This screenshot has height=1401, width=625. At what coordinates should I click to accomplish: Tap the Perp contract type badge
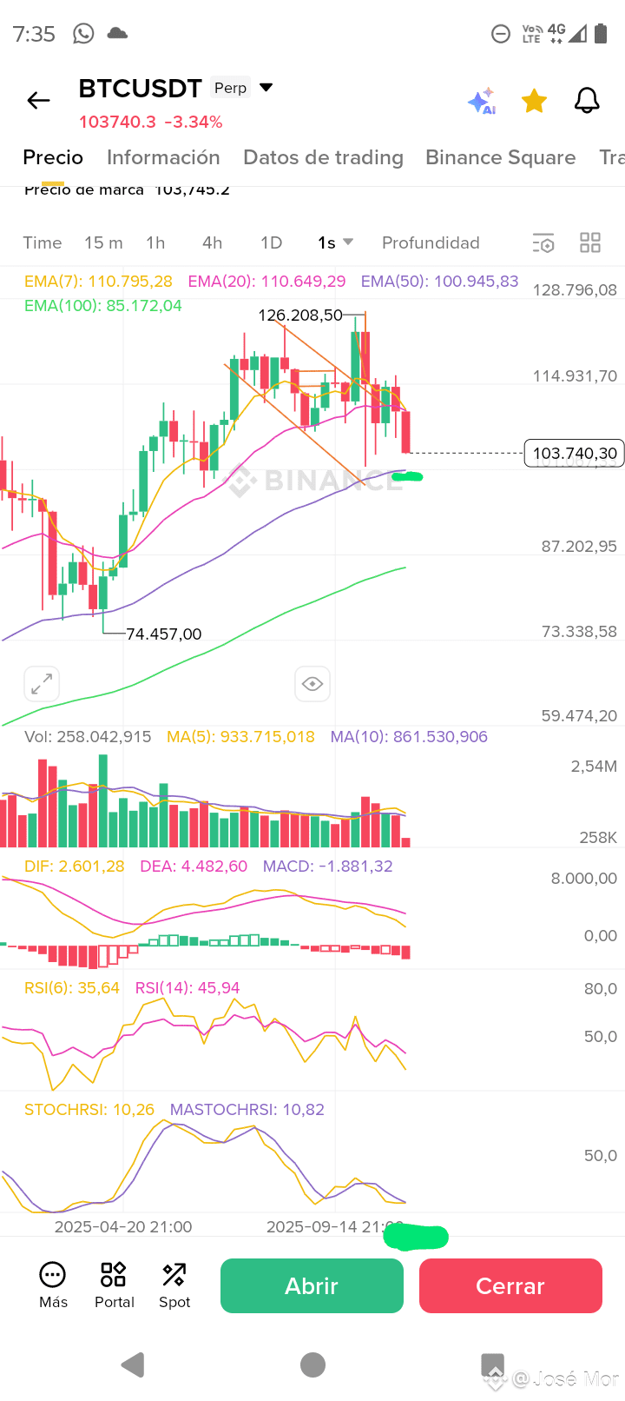point(231,88)
